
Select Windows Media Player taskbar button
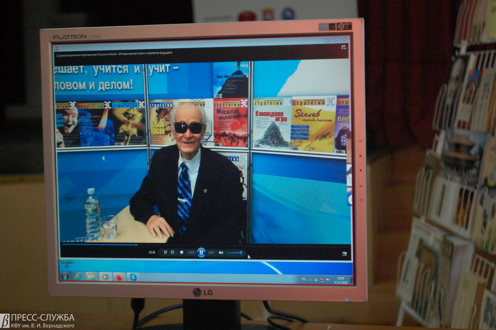[105, 277]
